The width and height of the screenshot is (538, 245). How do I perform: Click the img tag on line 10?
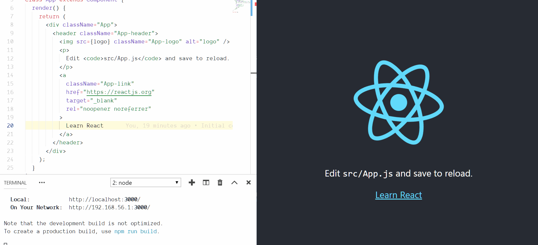145,42
